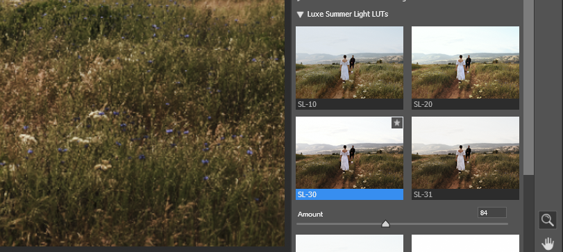This screenshot has width=563, height=252.
Task: Apply the SL-20 LUT thumbnail
Action: 465,62
